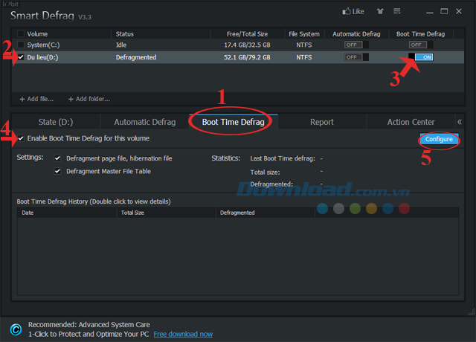This screenshot has height=342, width=476.
Task: Click Recommended: Advanced System Care text
Action: click(x=89, y=324)
